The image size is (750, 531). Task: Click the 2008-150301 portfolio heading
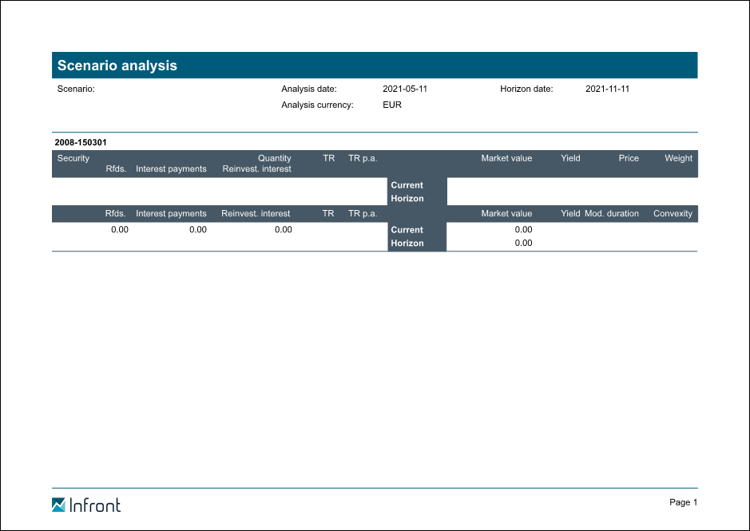pyautogui.click(x=81, y=142)
